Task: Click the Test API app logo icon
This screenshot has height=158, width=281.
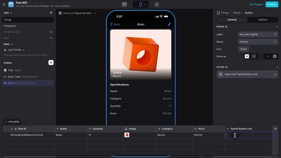Action: 11,4
